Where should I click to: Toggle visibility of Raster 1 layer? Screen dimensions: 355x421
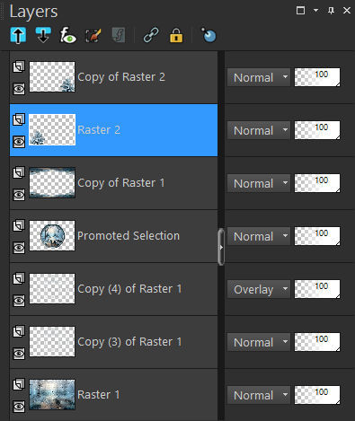tap(19, 407)
